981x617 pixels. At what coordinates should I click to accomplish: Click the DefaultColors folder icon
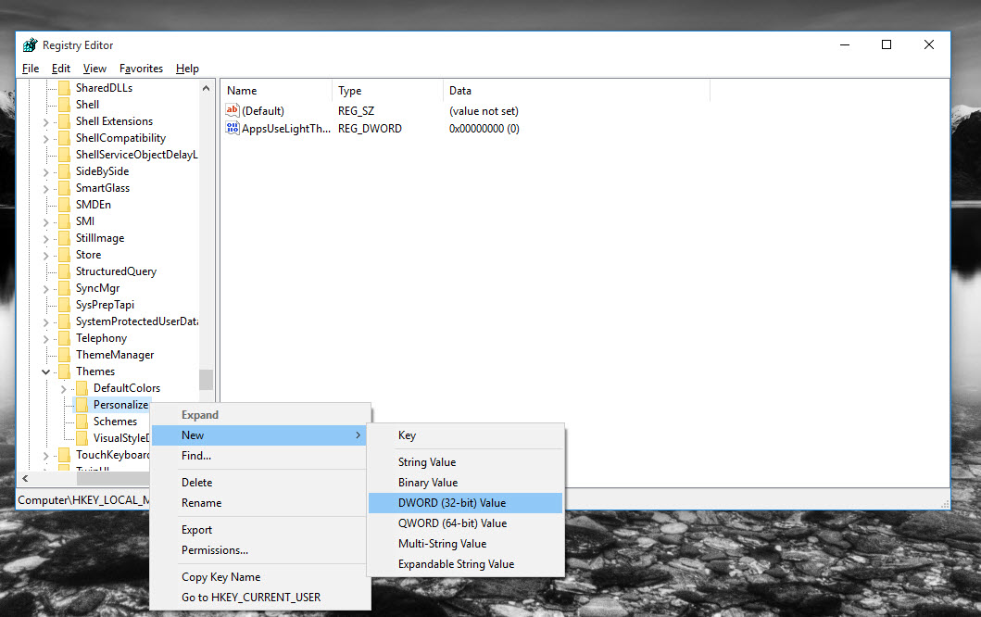[x=82, y=388]
